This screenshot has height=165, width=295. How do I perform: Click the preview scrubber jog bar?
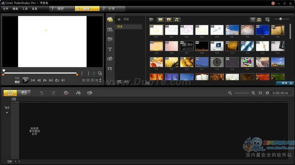pos(40,73)
